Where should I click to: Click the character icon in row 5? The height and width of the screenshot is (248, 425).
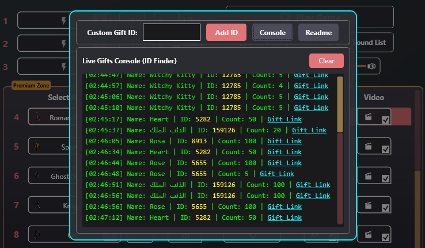[37, 147]
